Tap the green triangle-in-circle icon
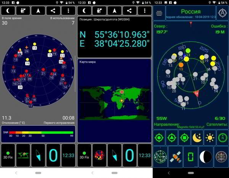Image resolution: width=229 pixels, height=178 pixels. pyautogui.click(x=172, y=138)
